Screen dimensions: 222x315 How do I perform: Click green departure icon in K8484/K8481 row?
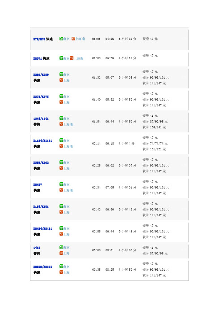coord(61,228)
